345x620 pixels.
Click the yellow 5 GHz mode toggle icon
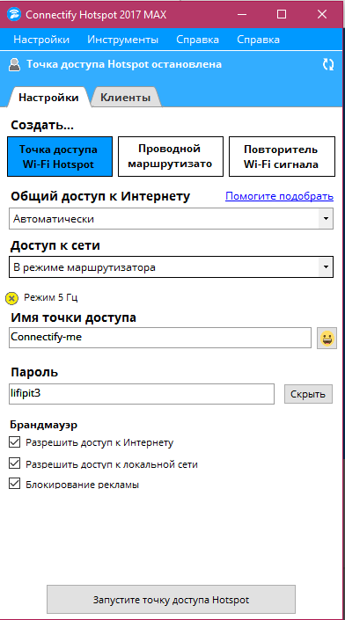[x=11, y=298]
